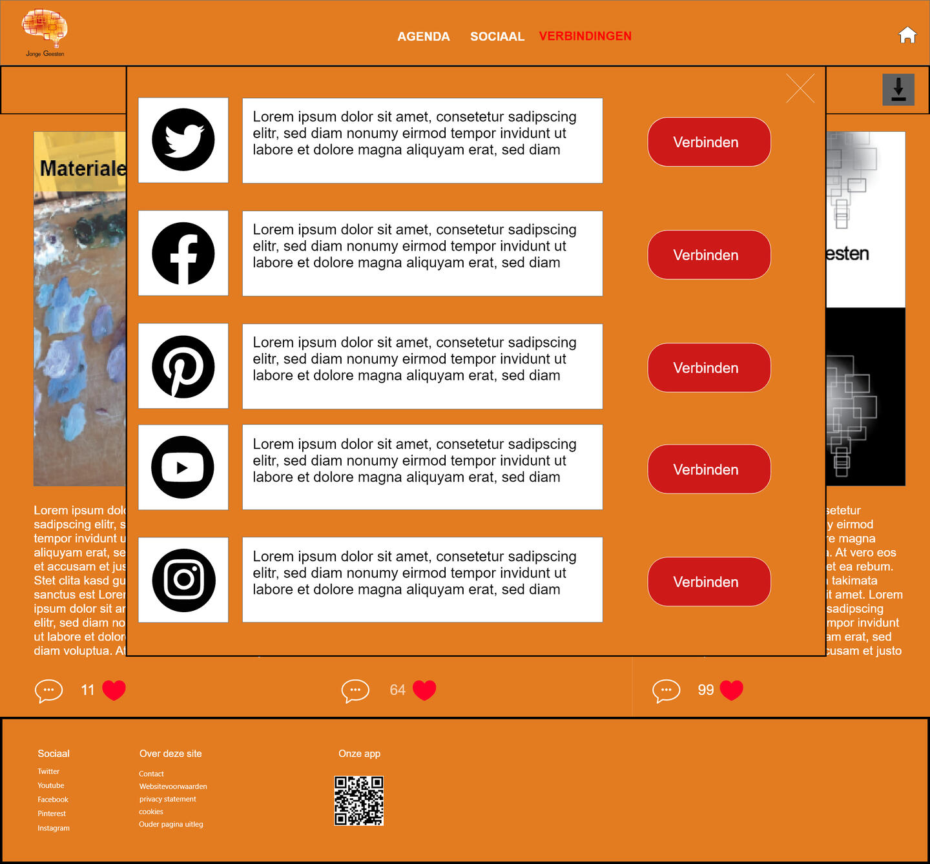The width and height of the screenshot is (930, 864).
Task: Connect YouTube with its Verbinden button
Action: 708,469
